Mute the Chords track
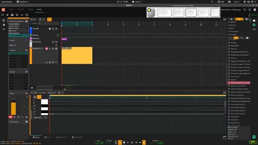This screenshot has width=258, height=145. (56, 29)
